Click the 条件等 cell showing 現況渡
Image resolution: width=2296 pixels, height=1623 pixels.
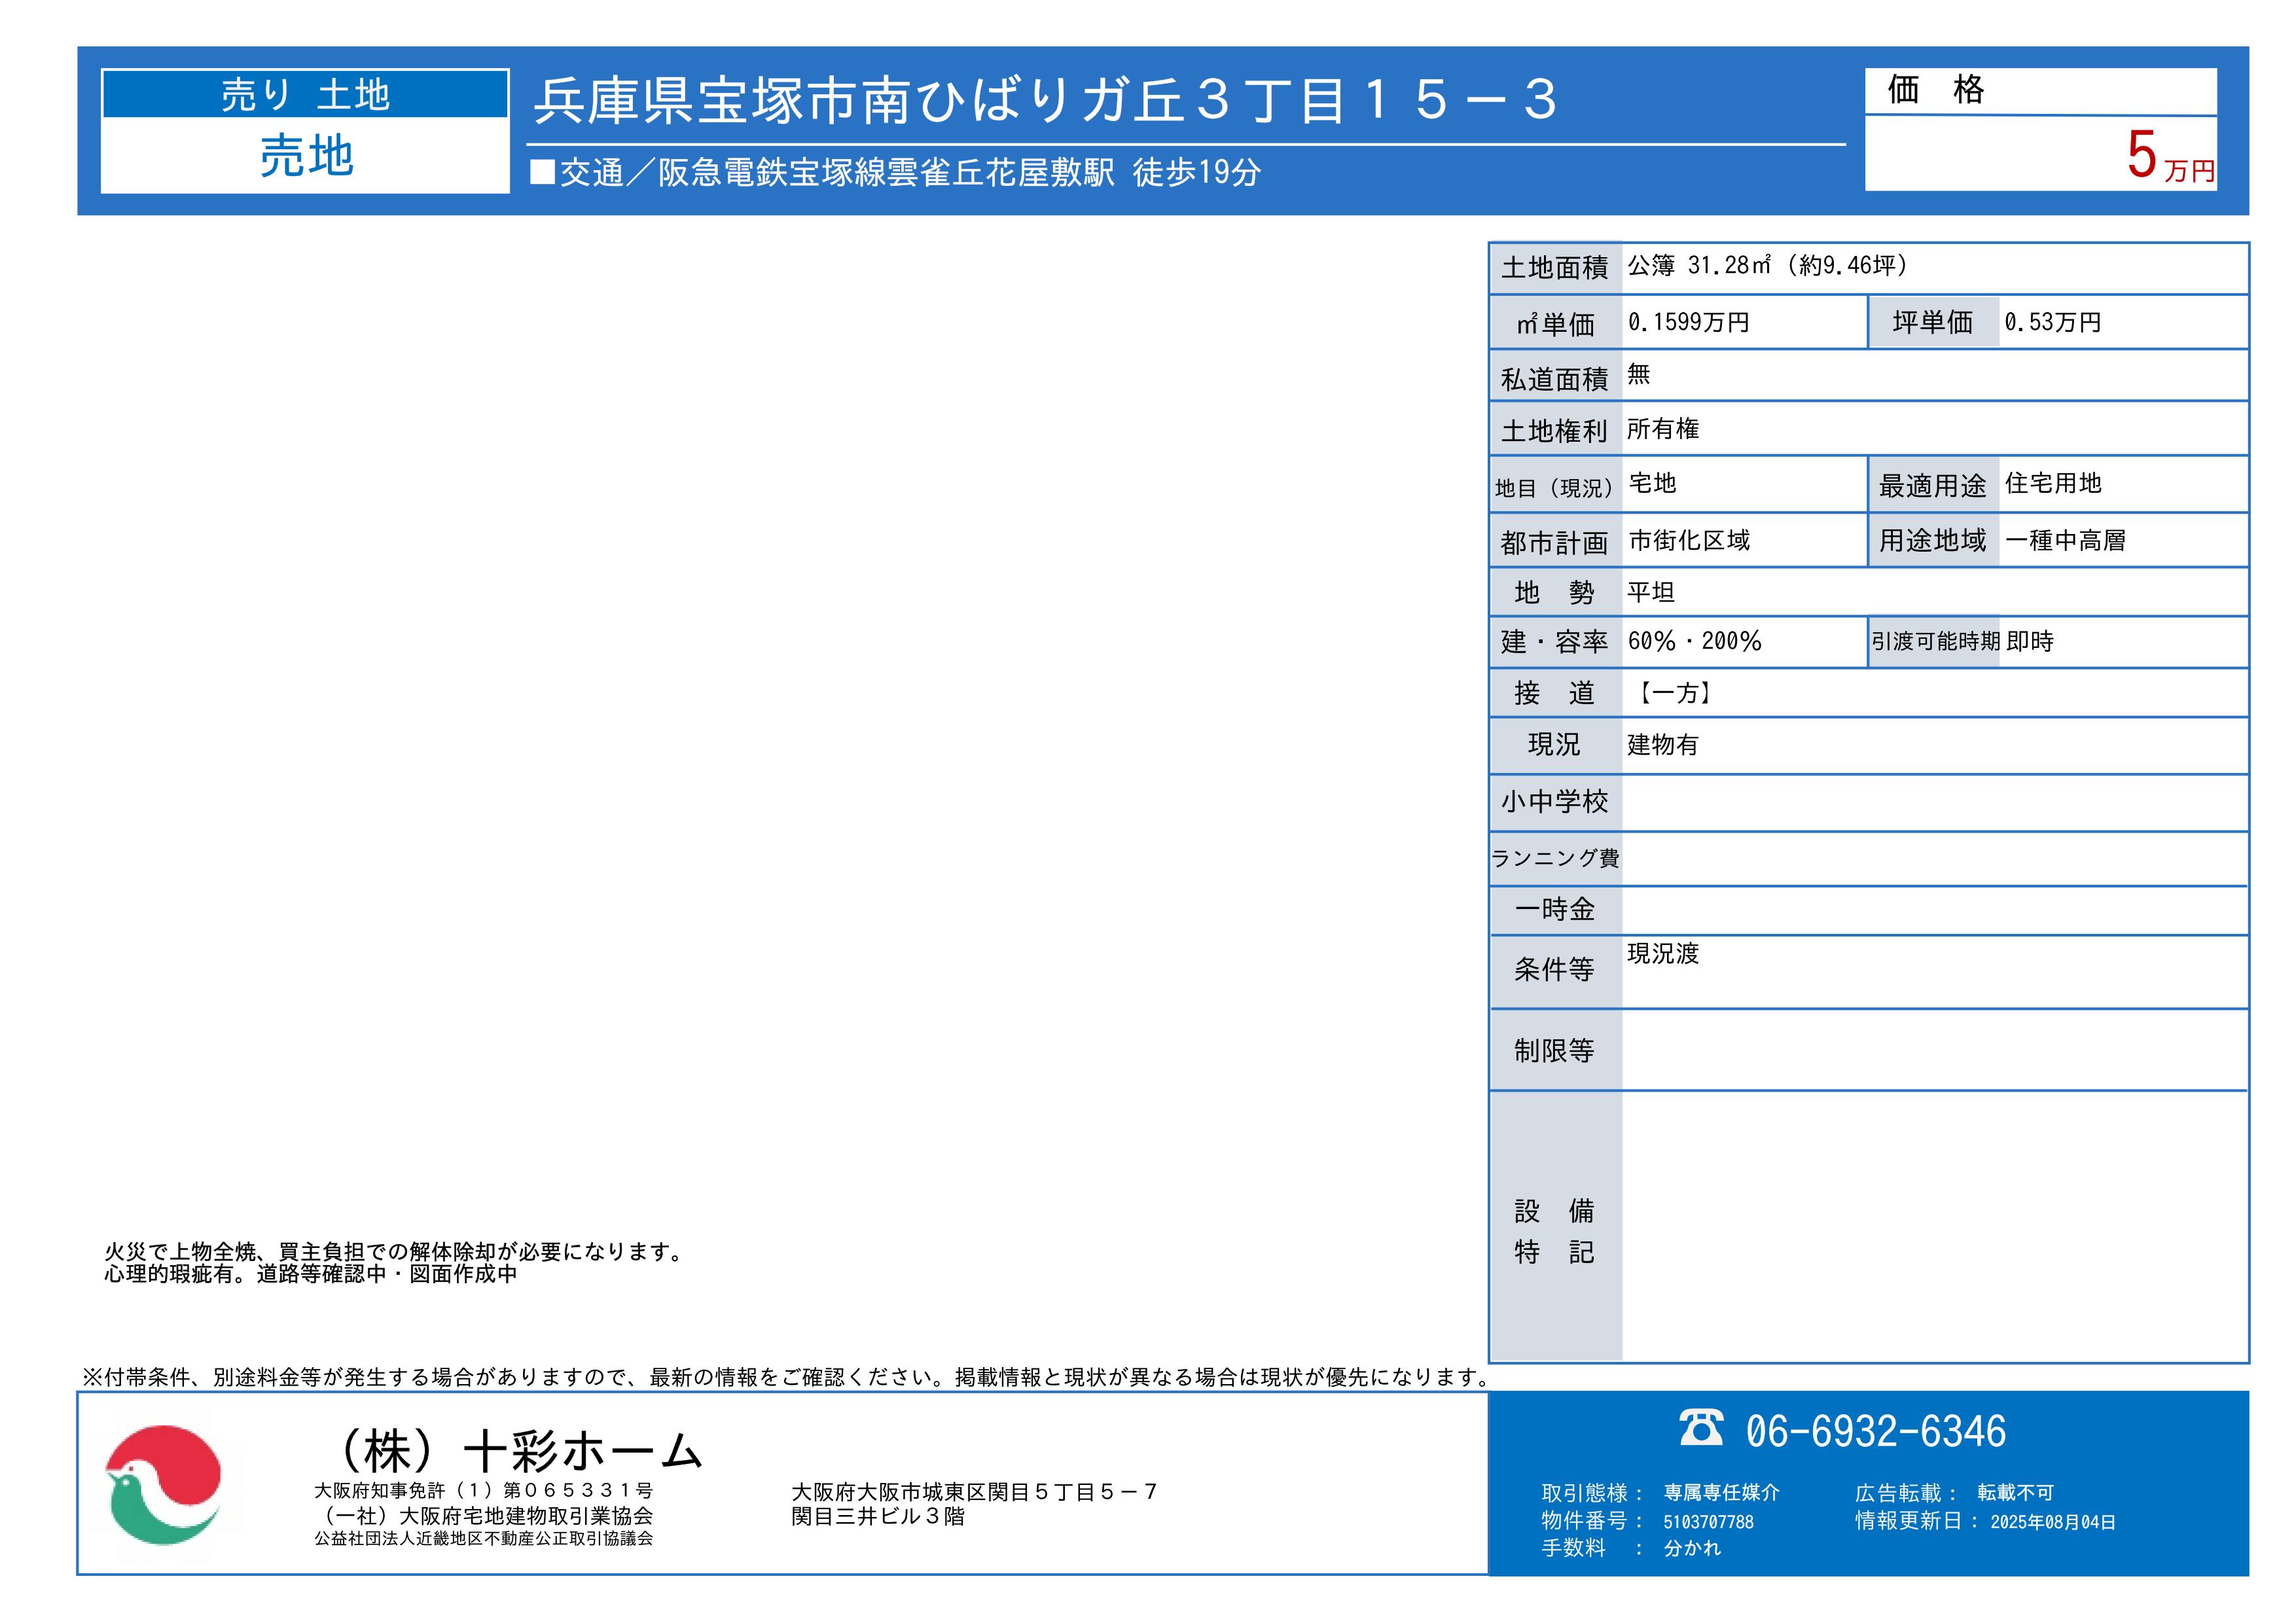click(x=1663, y=954)
